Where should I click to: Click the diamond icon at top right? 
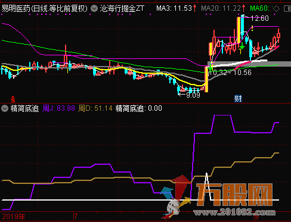point(276,9)
